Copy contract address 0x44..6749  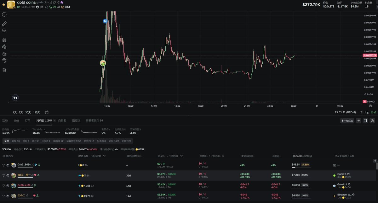[x=28, y=7]
